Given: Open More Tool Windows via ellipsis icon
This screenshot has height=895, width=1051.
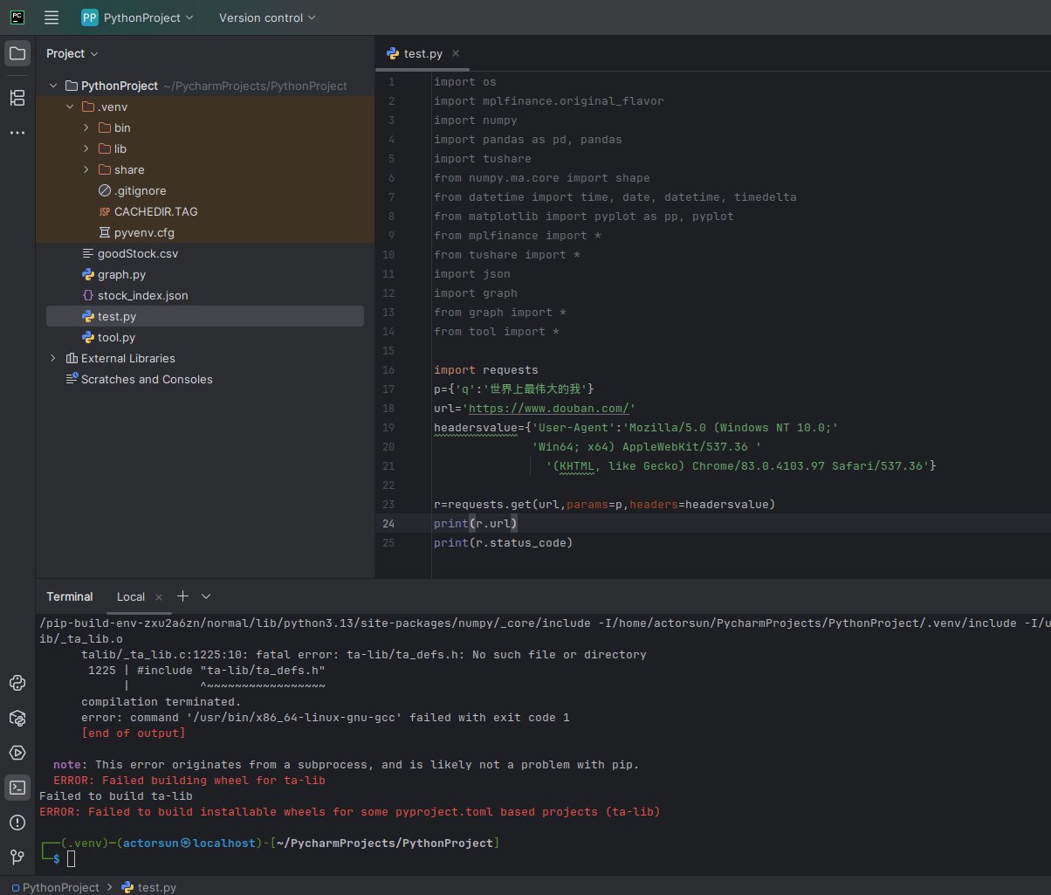Looking at the screenshot, I should 17,132.
